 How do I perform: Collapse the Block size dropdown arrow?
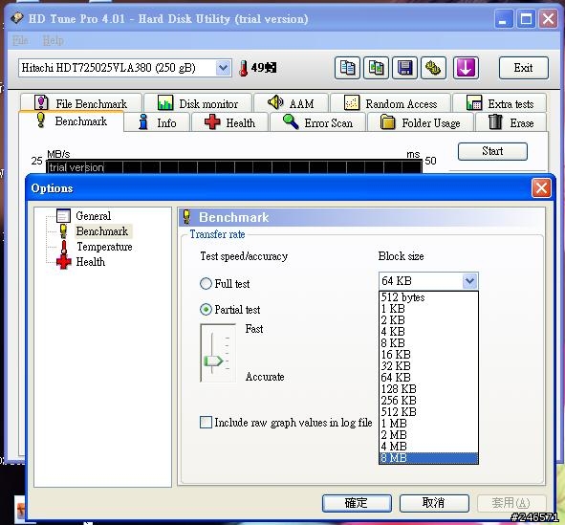469,281
